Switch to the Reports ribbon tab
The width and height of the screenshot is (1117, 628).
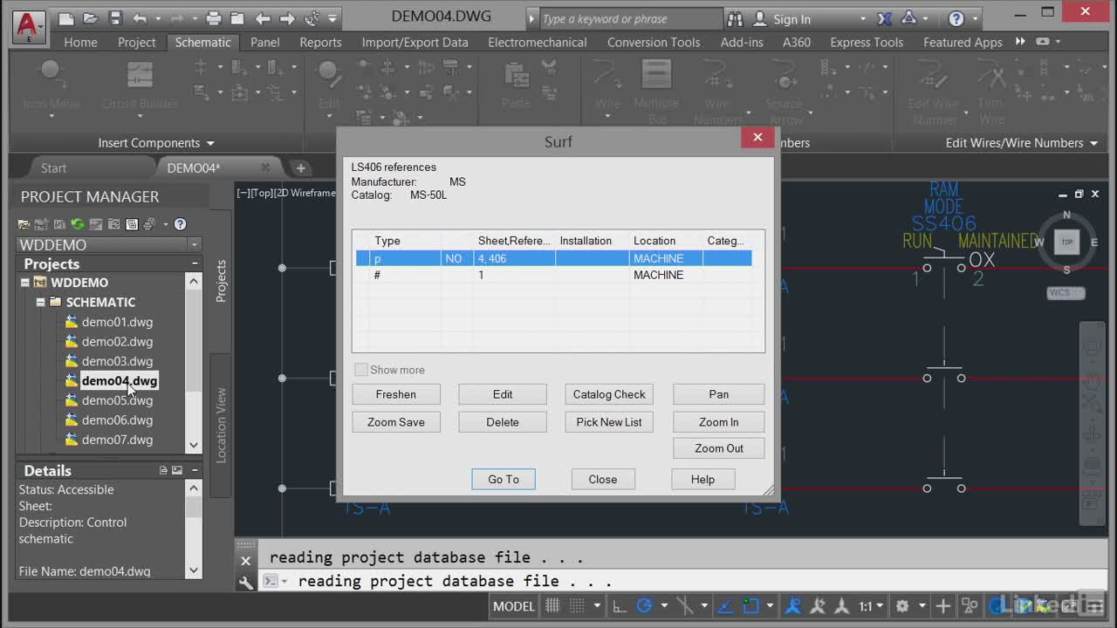[x=320, y=42]
